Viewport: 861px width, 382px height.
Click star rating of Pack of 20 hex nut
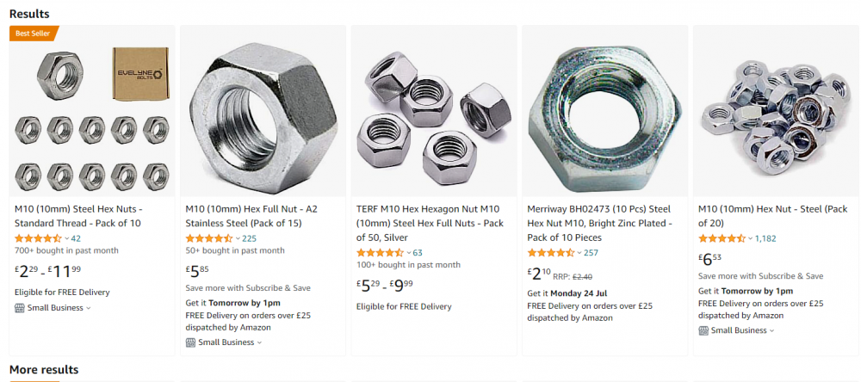tap(722, 238)
